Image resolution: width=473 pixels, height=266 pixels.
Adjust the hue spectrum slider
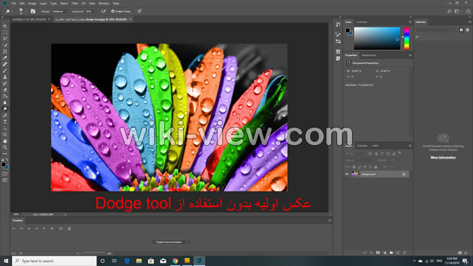pyautogui.click(x=407, y=38)
